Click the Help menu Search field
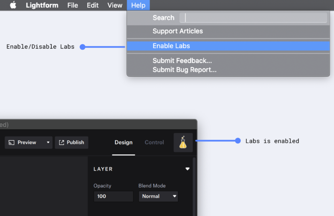The width and height of the screenshot is (334, 216). (253, 18)
